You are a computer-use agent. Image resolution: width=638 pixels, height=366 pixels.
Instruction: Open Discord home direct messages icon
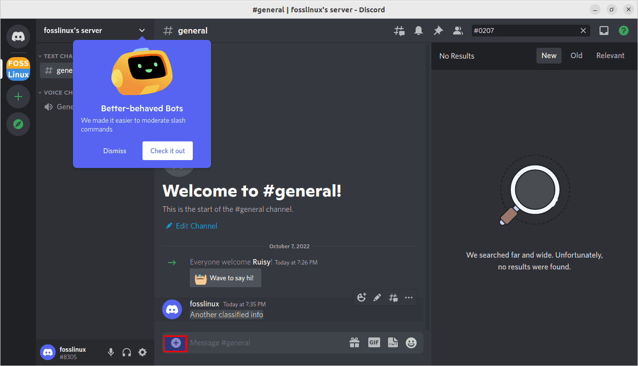18,36
